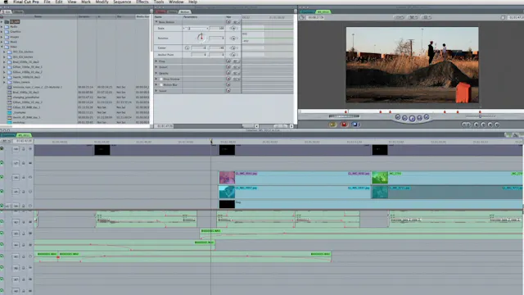Open the Sequence menu

(x=122, y=2)
